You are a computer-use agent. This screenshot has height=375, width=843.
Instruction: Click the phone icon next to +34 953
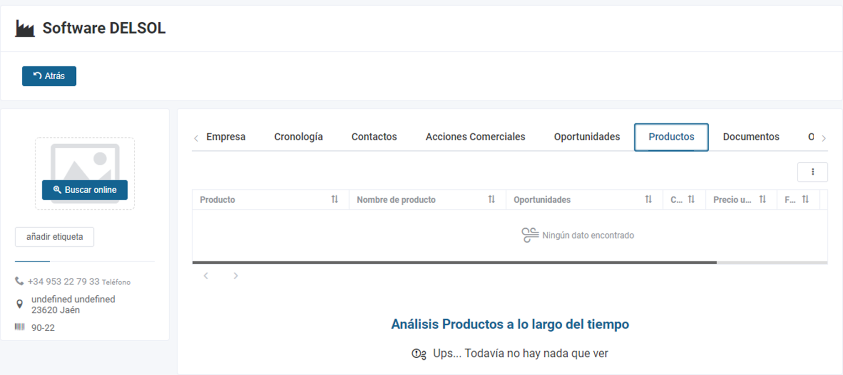(19, 281)
